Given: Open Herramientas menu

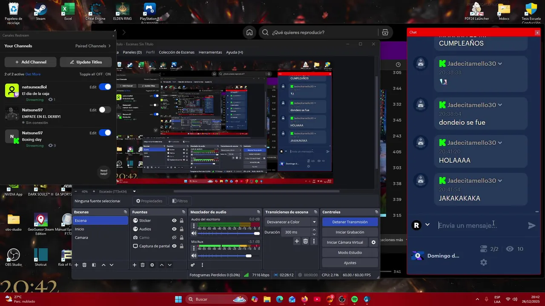Looking at the screenshot, I should [210, 52].
